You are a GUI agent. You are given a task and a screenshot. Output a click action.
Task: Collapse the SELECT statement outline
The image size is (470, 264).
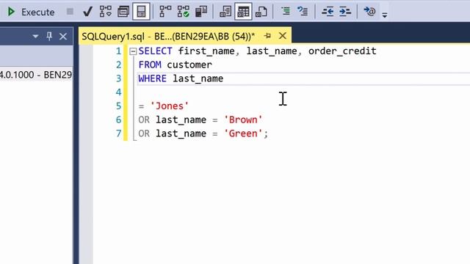(133, 51)
